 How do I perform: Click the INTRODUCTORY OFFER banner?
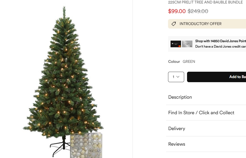tap(206, 24)
